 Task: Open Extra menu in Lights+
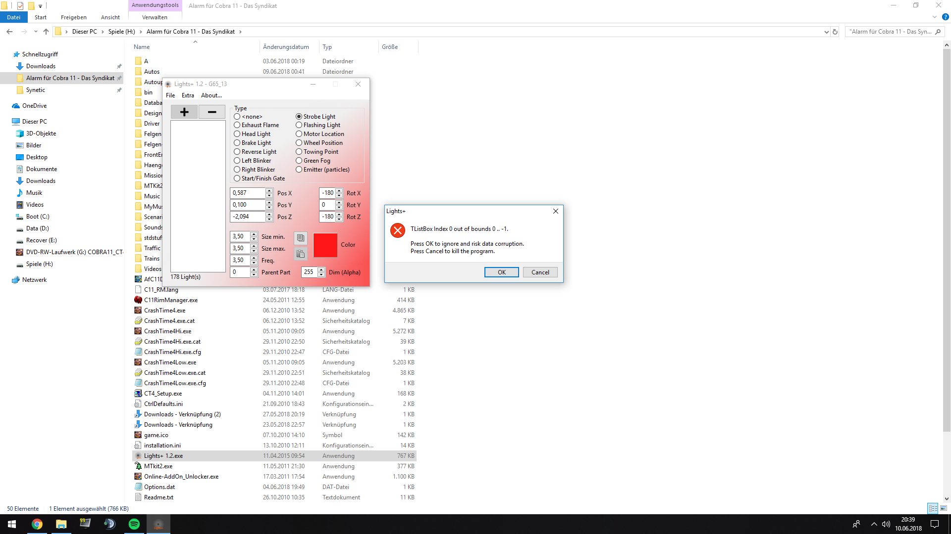[x=188, y=95]
